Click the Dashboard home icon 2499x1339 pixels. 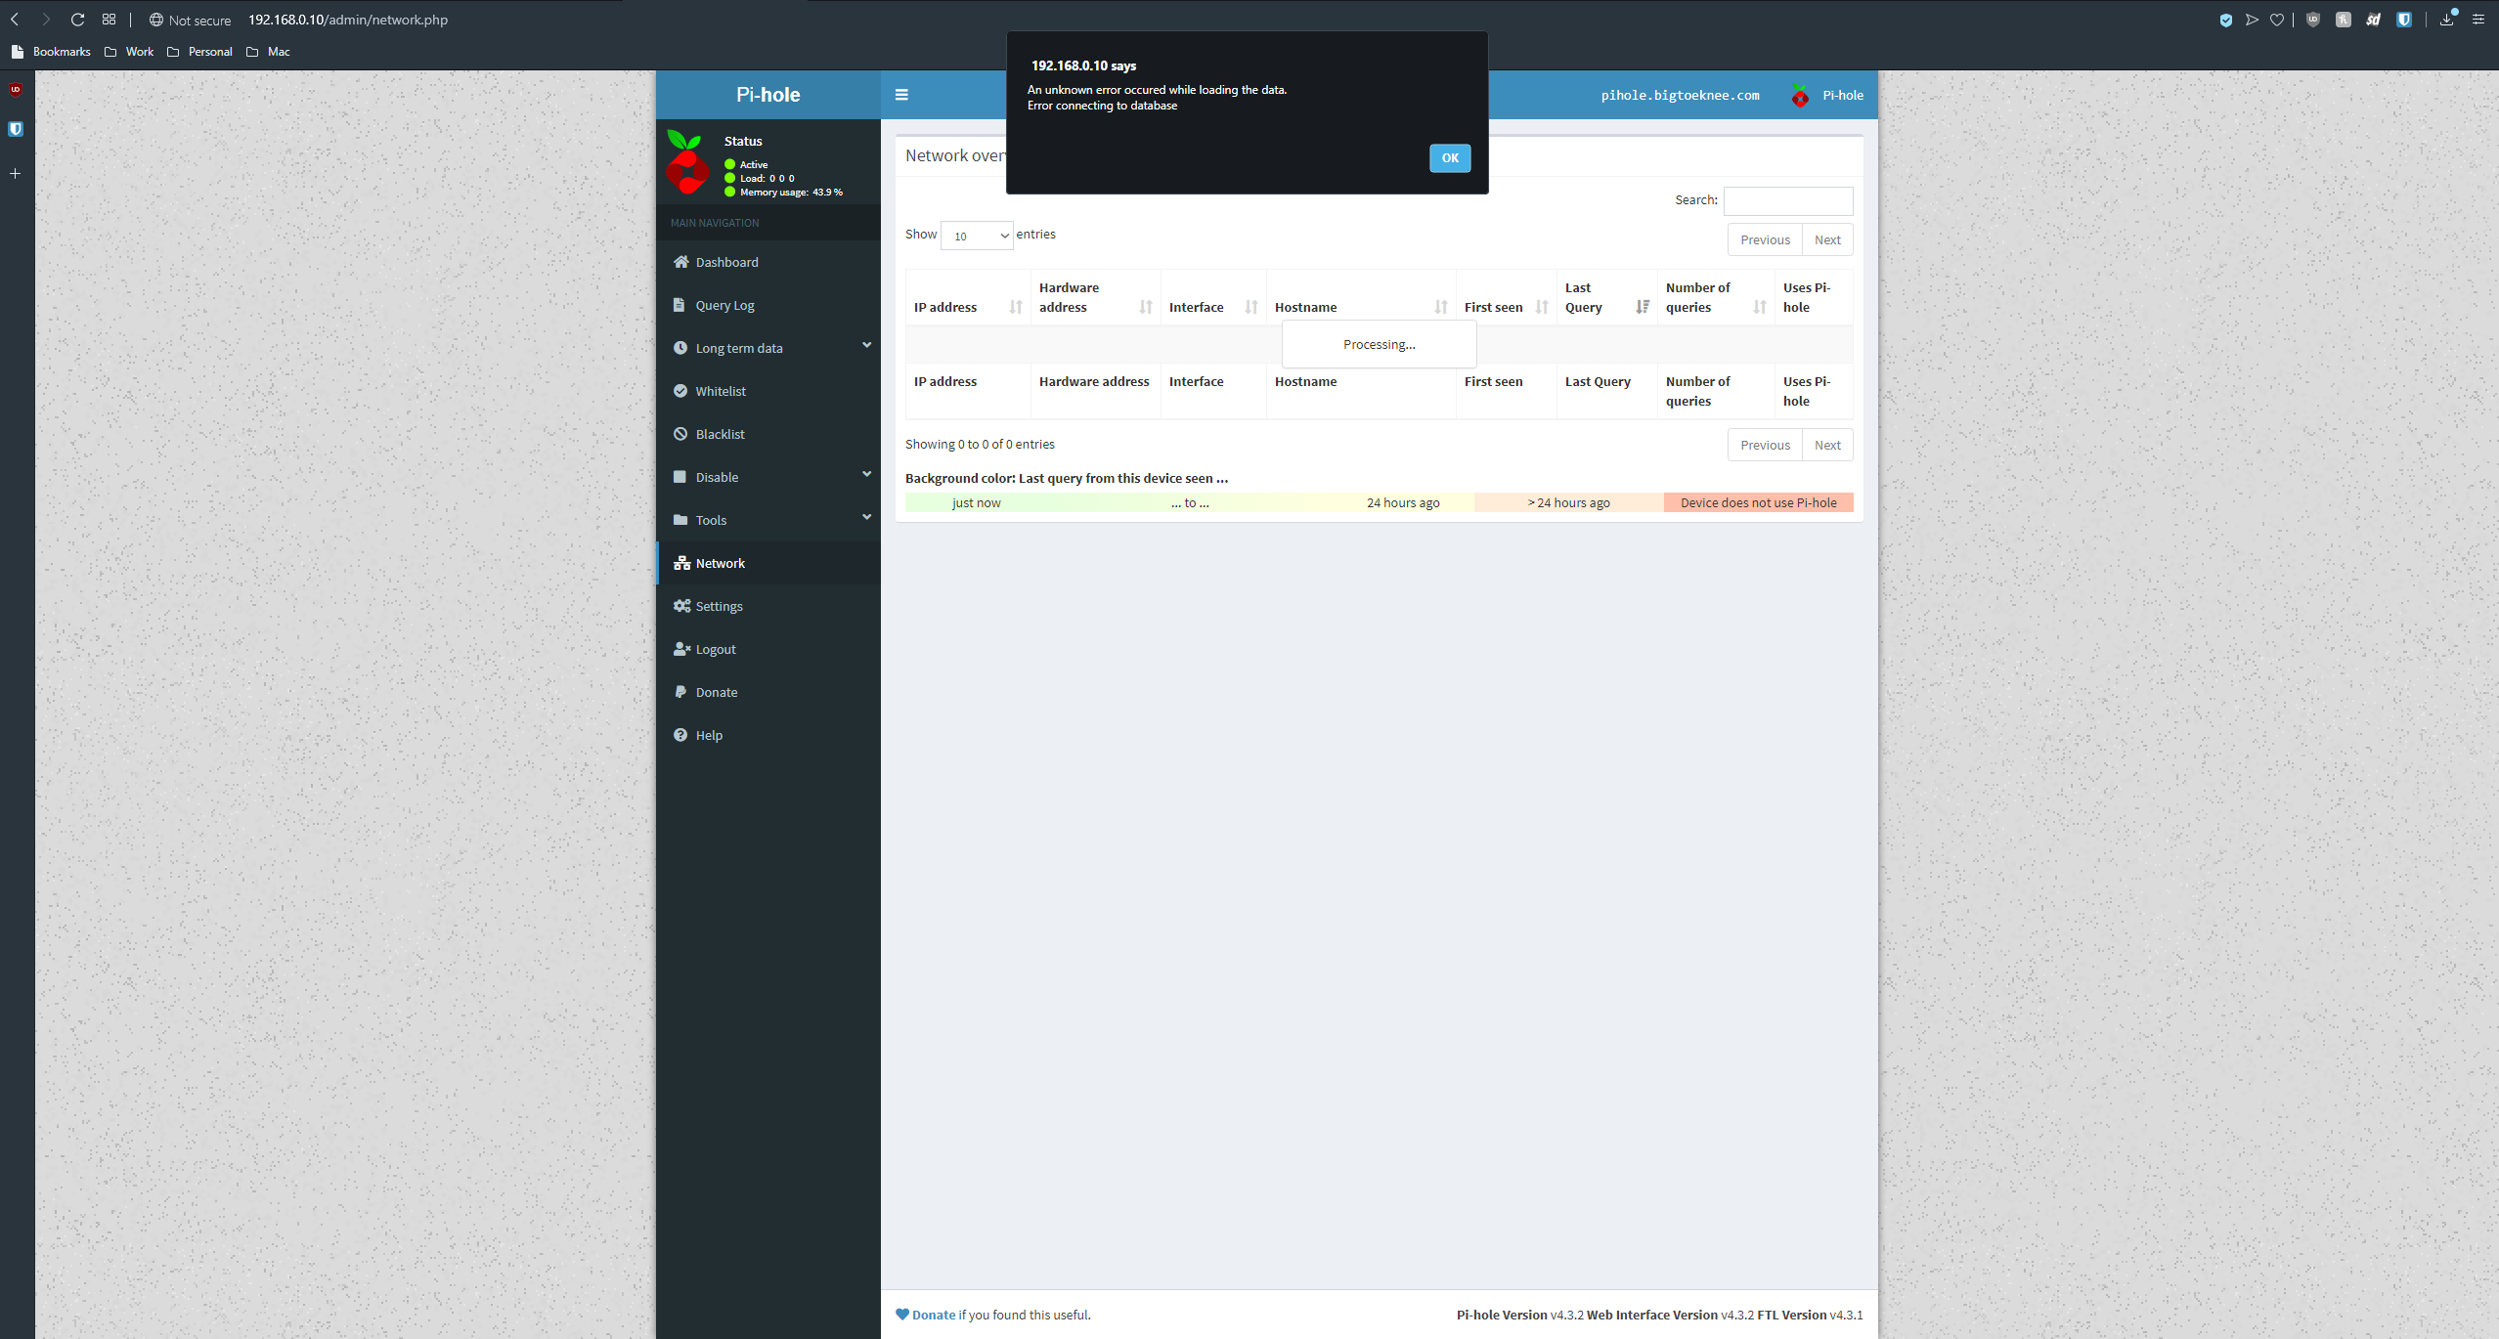(x=680, y=262)
